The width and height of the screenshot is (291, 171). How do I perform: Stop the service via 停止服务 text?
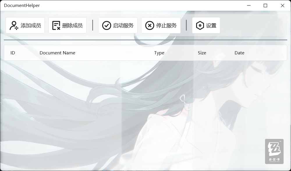point(166,26)
